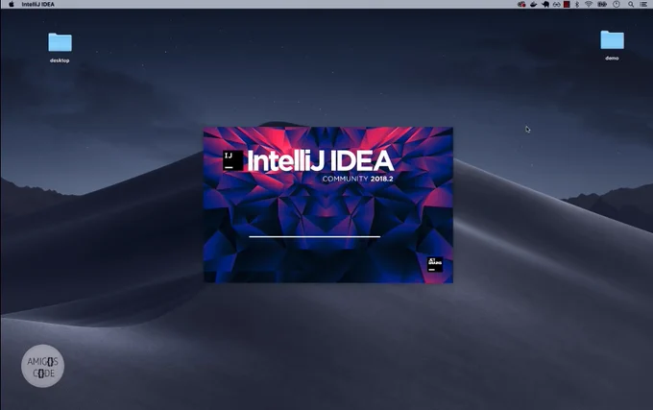The height and width of the screenshot is (410, 653).
Task: Open Spotlight search
Action: 631,4
